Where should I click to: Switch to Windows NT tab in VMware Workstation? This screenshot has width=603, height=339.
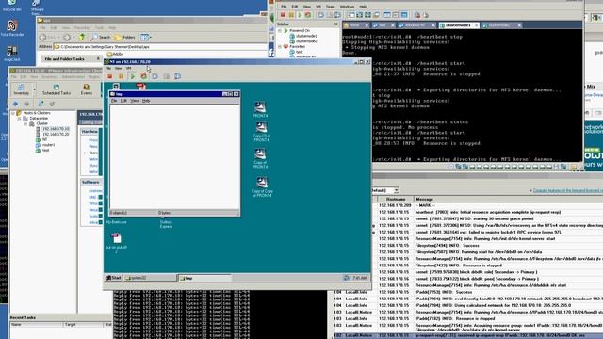pyautogui.click(x=415, y=25)
